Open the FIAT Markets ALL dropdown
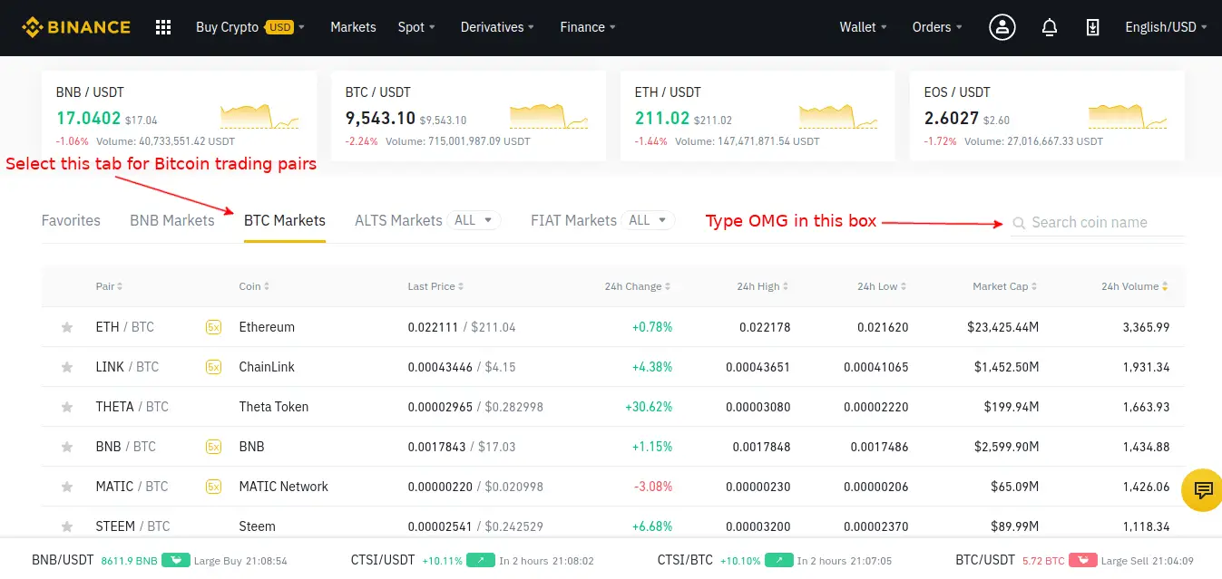Image resolution: width=1222 pixels, height=579 pixels. 649,220
